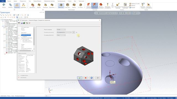Viewport: 177px width, 99px height.
Task: Open the Stock Model dropdown arrow in the ribbon
Action: point(103,8)
